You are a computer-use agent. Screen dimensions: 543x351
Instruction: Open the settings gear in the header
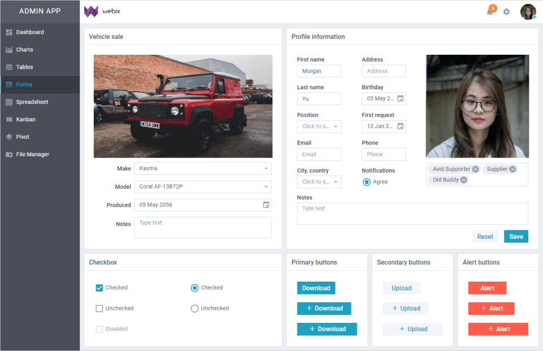[x=506, y=11]
